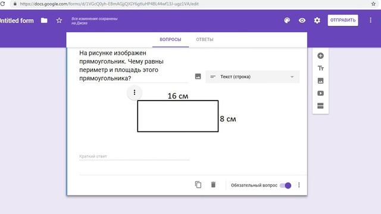
Task: Click the ОТПРАВИТЬ button
Action: pos(343,20)
